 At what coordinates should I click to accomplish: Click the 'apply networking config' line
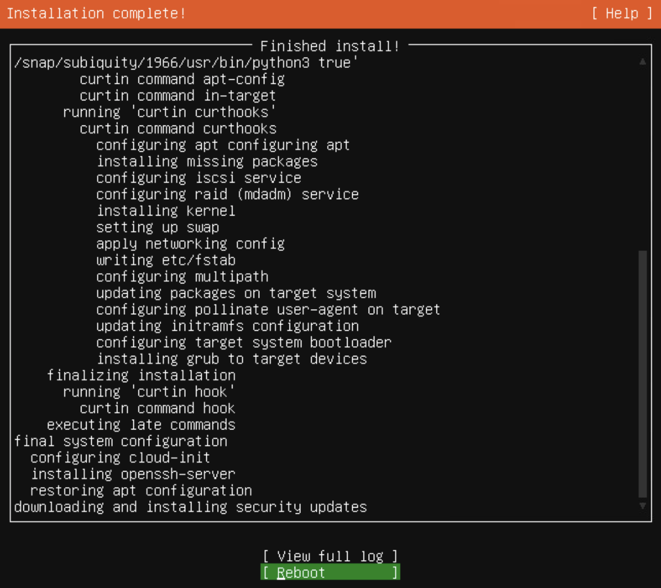[190, 244]
